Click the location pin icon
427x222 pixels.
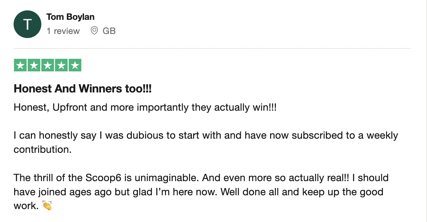pos(94,31)
